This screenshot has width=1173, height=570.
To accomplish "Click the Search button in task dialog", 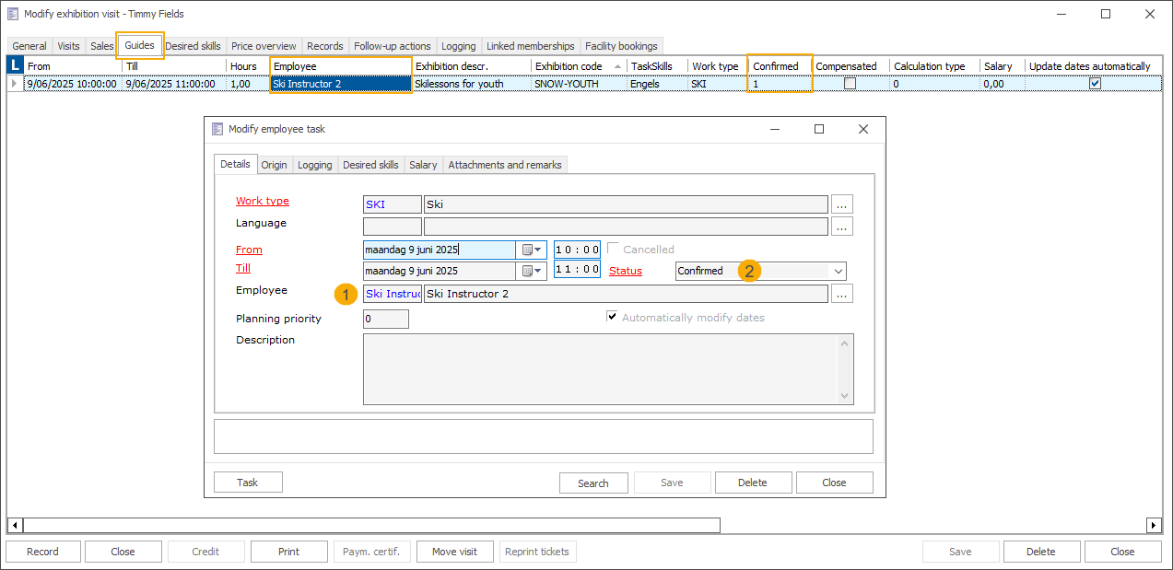I will (593, 483).
